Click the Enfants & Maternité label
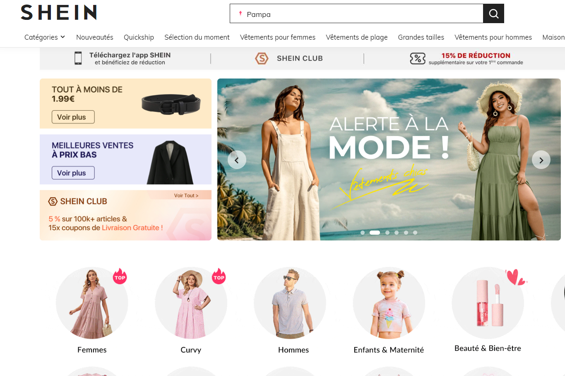The image size is (565, 376). [x=389, y=350]
